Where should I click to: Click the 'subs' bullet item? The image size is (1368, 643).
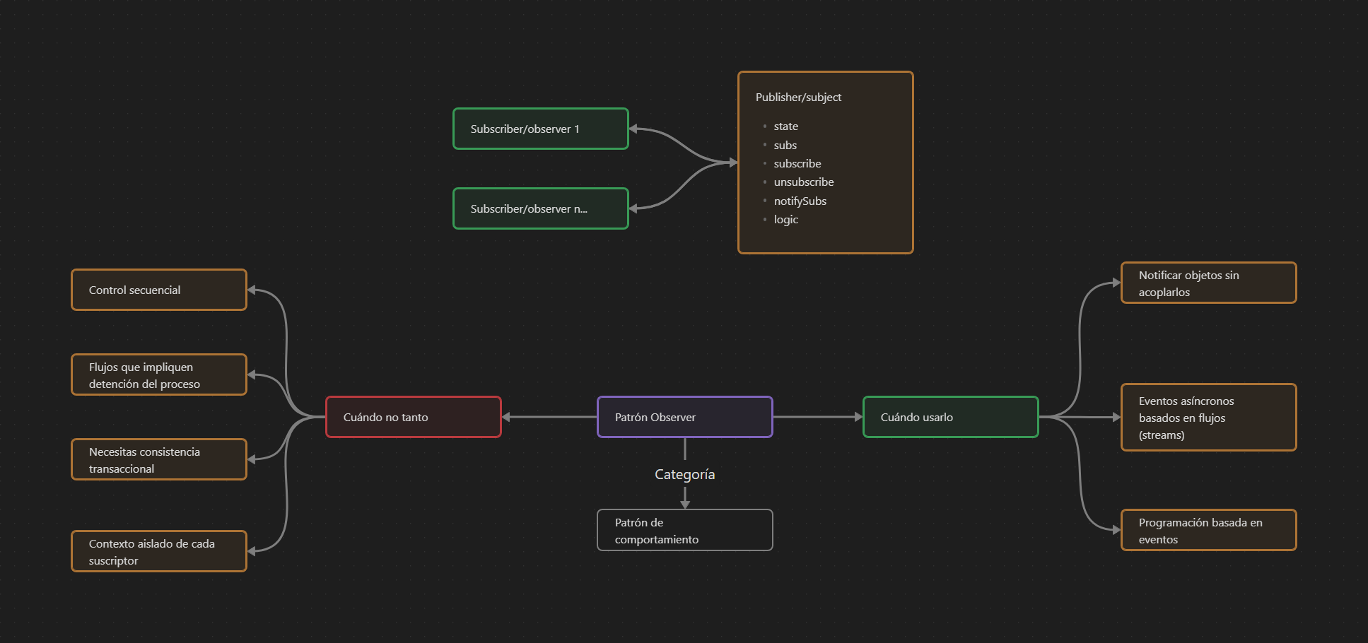point(785,145)
